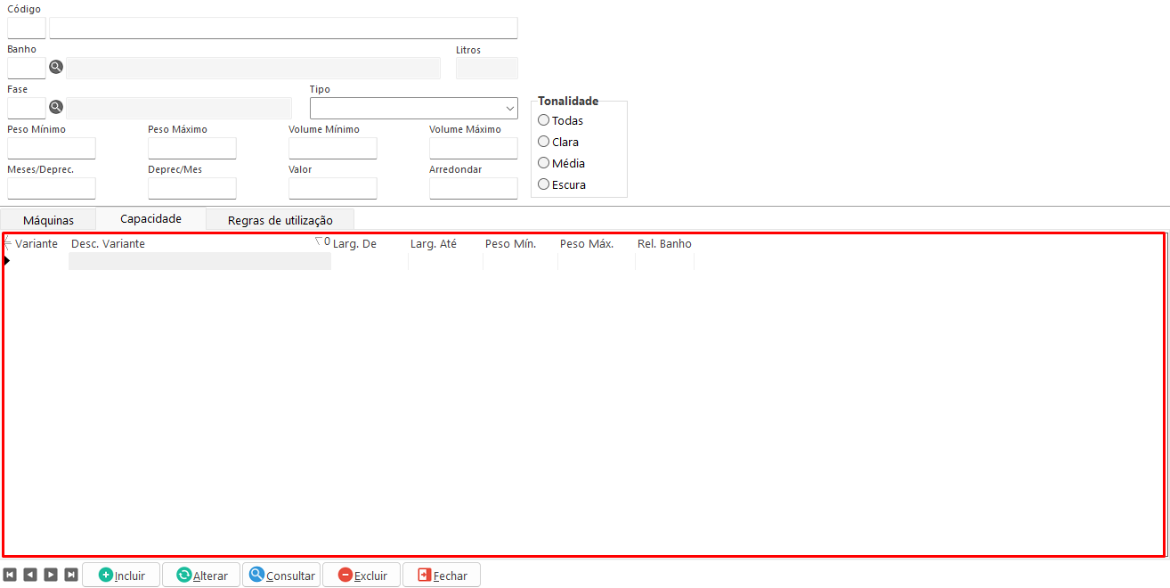Image resolution: width=1170 pixels, height=588 pixels.
Task: Open the Consultar search button
Action: tap(281, 576)
